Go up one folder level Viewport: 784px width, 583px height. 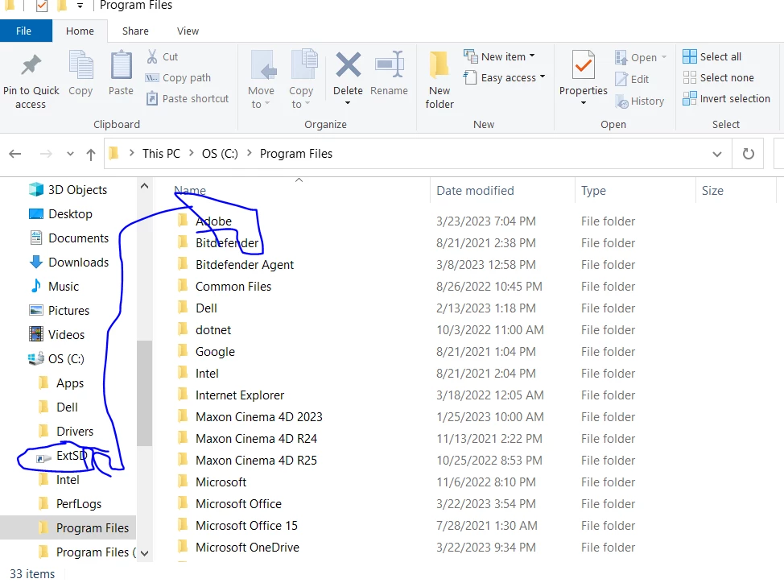pyautogui.click(x=90, y=154)
